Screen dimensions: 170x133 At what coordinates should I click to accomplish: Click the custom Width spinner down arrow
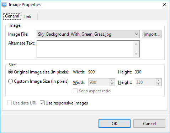point(112,84)
